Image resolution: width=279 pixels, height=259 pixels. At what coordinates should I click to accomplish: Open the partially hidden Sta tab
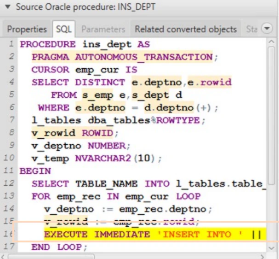251,29
